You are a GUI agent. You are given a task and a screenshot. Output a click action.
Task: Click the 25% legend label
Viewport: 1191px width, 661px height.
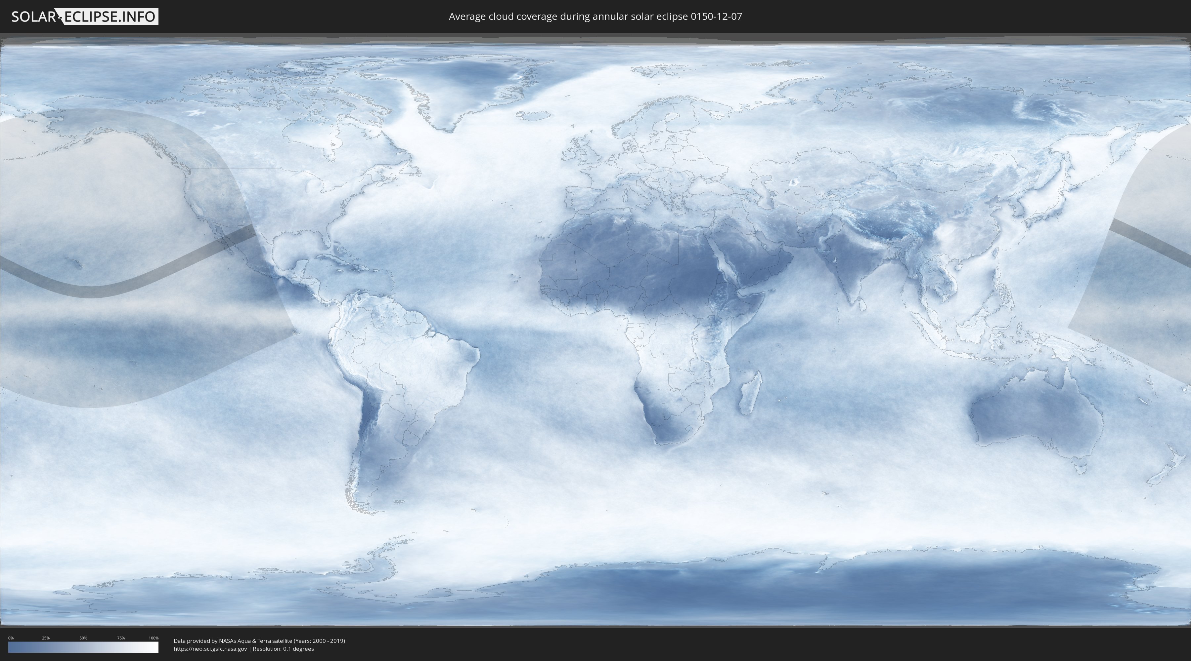[x=46, y=638]
